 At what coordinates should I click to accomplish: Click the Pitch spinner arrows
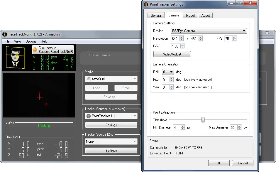pyautogui.click(x=172, y=80)
